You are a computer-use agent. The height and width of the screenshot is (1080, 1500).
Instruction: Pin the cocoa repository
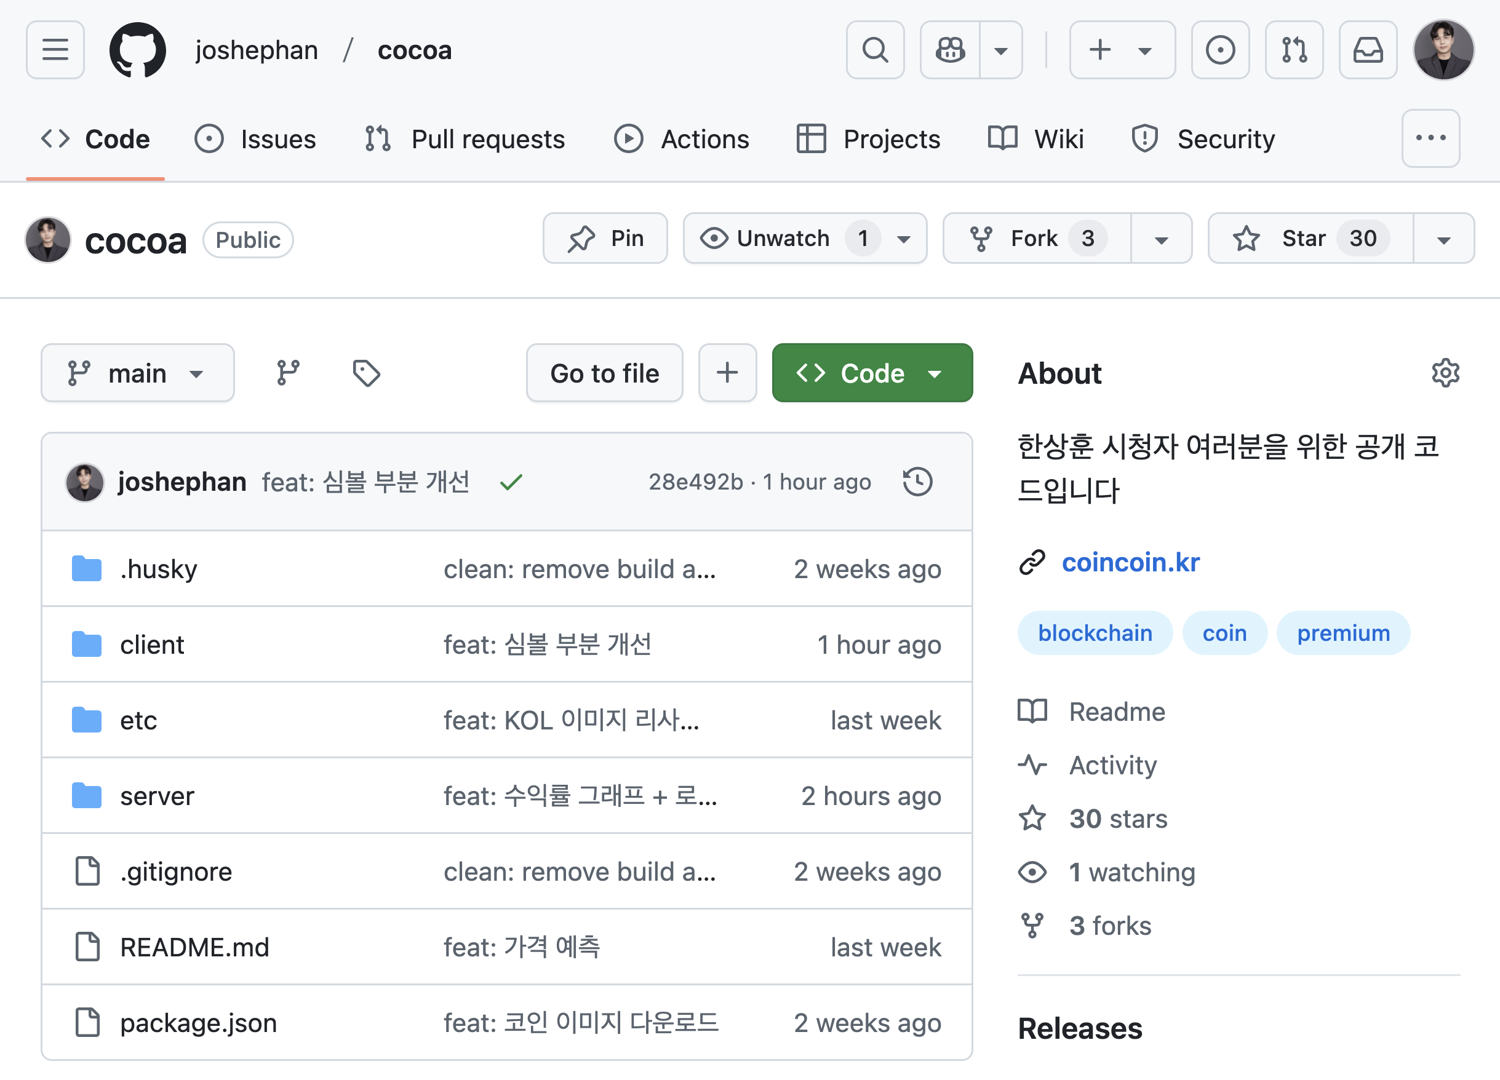point(605,238)
